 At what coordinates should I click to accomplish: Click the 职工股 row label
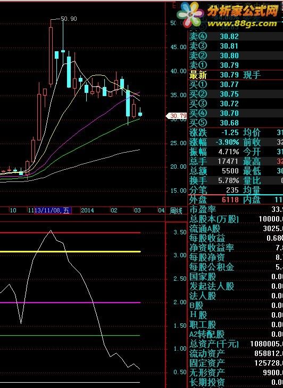pos(203,324)
